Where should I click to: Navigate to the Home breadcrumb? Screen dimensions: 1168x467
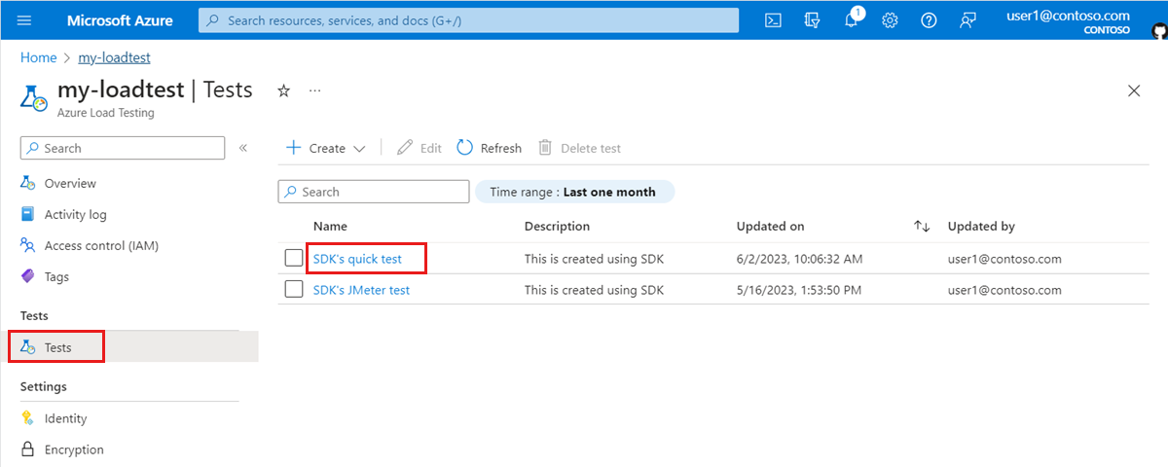tap(38, 57)
